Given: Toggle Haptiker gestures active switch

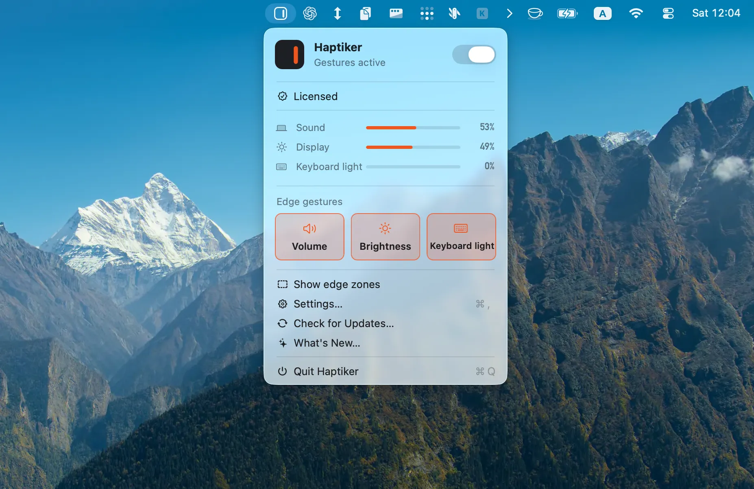Looking at the screenshot, I should (474, 55).
